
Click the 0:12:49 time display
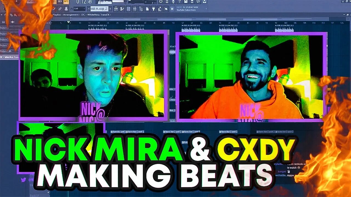click(x=84, y=2)
